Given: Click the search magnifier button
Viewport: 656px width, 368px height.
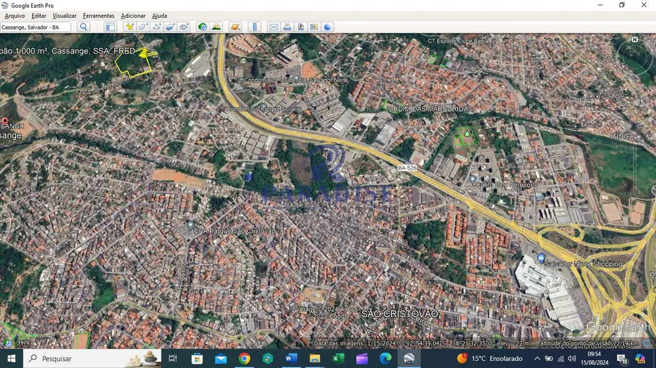Looking at the screenshot, I should point(84,27).
